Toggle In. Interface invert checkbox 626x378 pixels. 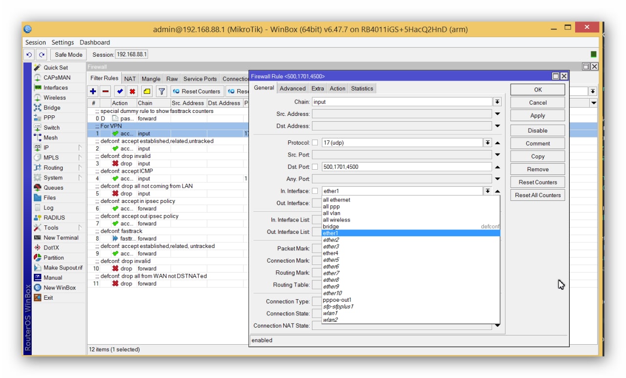[x=315, y=191]
